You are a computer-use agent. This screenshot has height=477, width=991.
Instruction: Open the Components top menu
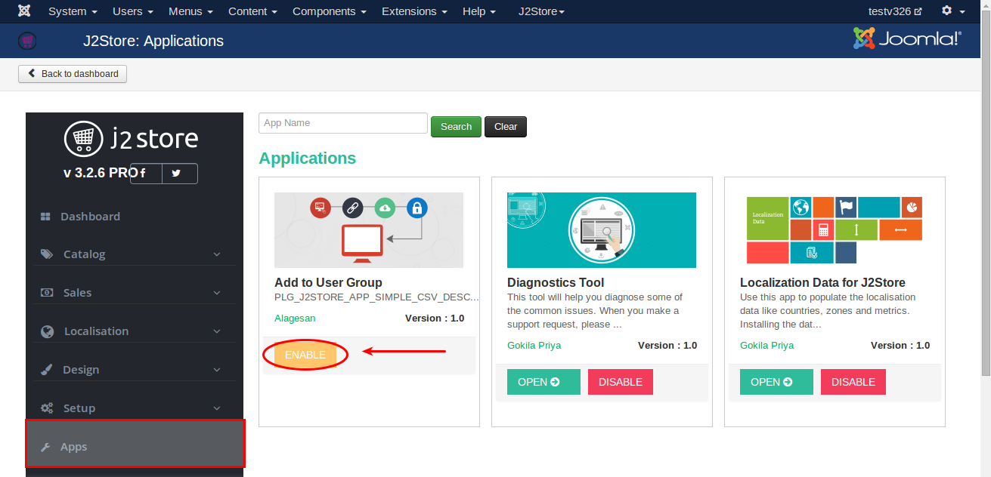point(329,11)
